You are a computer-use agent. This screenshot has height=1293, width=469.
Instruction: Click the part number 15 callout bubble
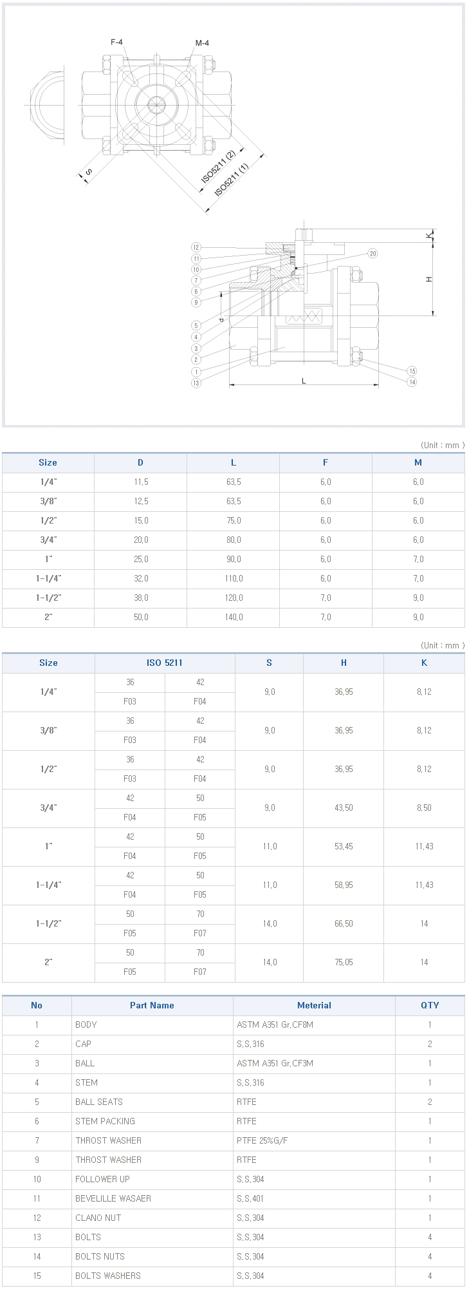[412, 371]
